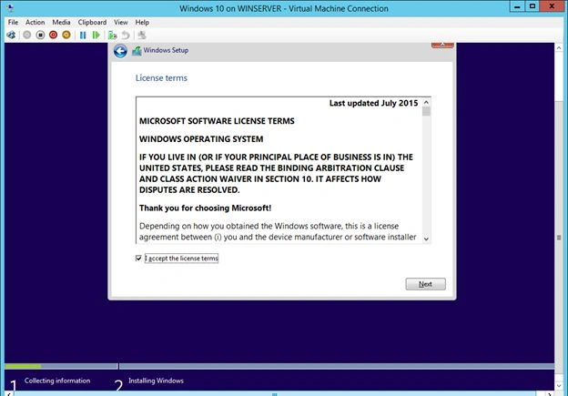Screen dimensions: 568x396
Task: Click the Enhanced session toolbar icon
Action: pyautogui.click(x=142, y=36)
